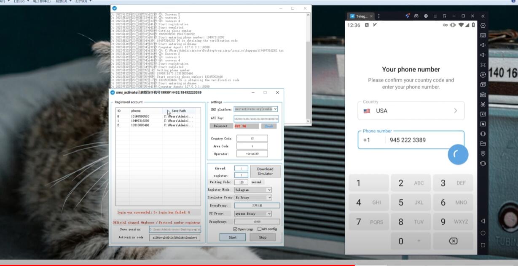The width and height of the screenshot is (518, 266).
Task: Select the row with phone 19497316292
Action: 156,121
